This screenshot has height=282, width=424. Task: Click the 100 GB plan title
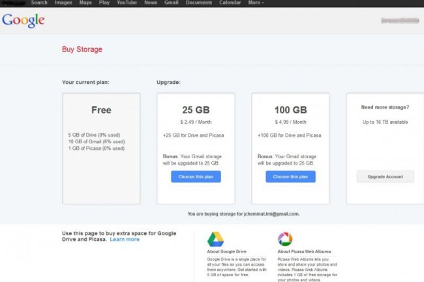tap(291, 110)
